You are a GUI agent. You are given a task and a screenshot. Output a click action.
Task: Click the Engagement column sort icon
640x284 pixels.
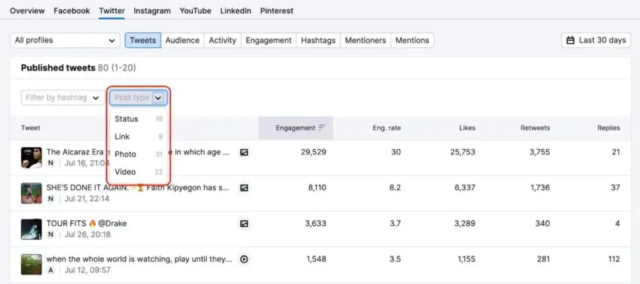click(x=322, y=128)
